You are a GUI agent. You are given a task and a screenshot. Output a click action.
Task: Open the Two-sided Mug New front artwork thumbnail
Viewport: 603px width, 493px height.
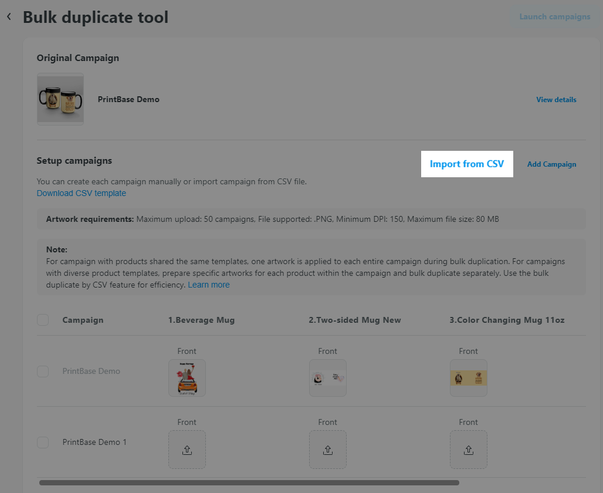pyautogui.click(x=327, y=378)
